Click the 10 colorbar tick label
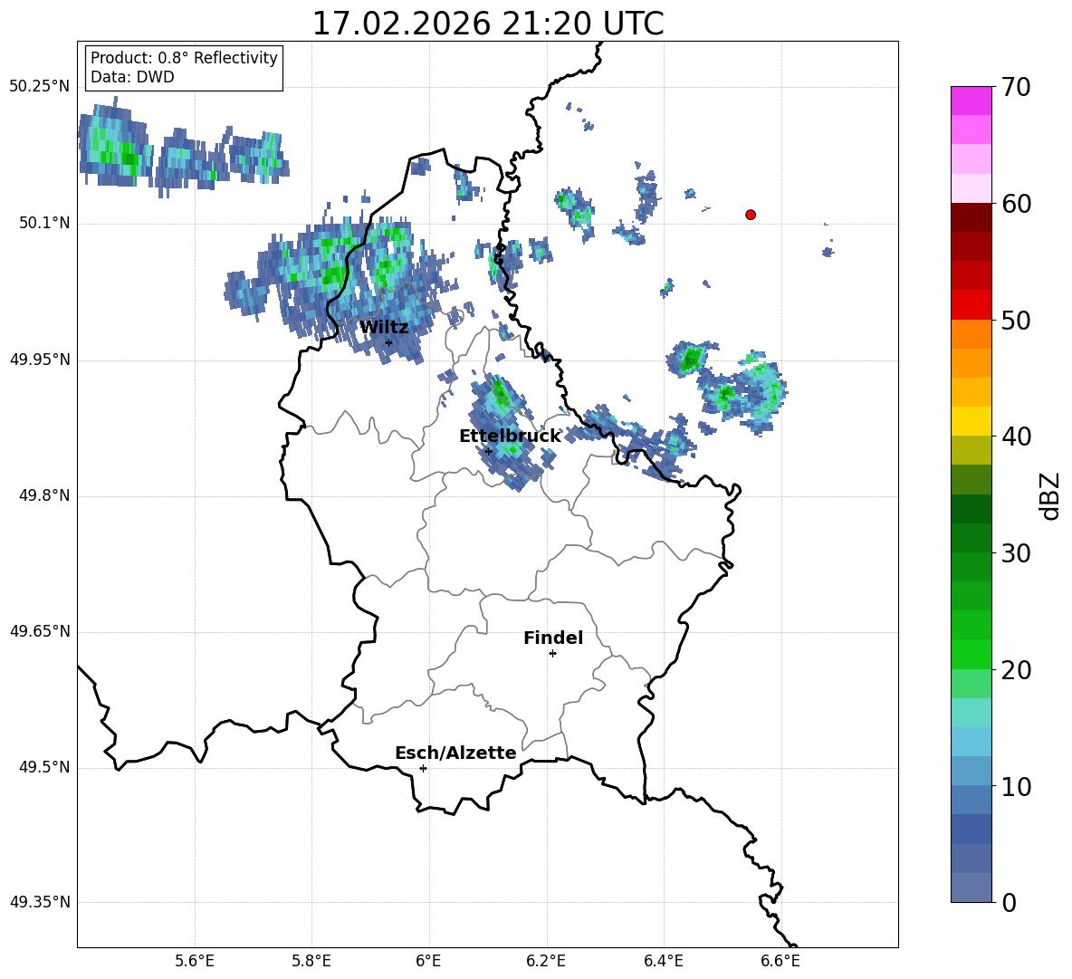The image size is (1072, 979). (1017, 787)
